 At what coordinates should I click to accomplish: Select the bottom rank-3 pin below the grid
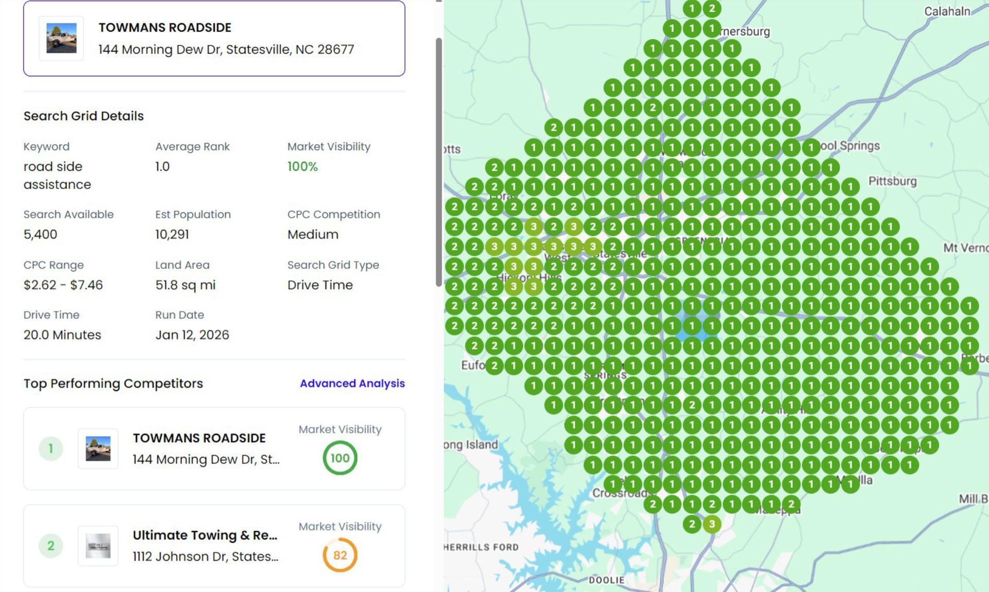(x=712, y=524)
